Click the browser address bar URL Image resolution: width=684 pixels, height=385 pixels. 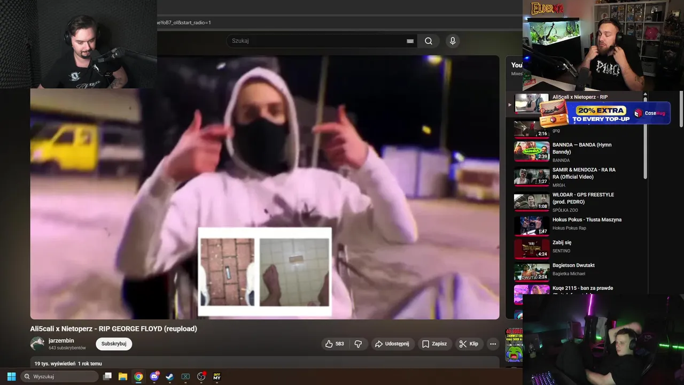184,22
